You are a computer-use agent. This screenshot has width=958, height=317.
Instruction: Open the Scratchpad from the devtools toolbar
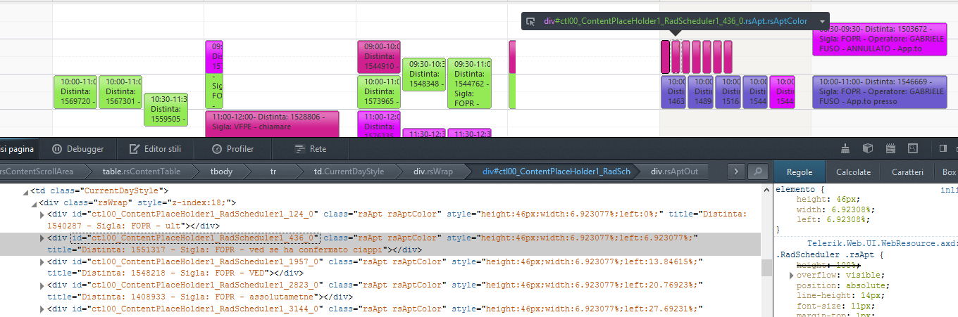coord(890,148)
